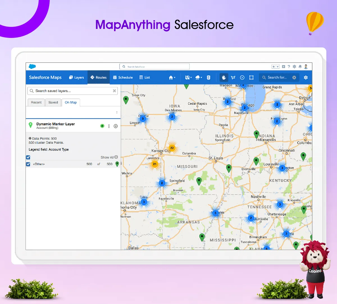Open the notifications bell
The width and height of the screenshot is (337, 304).
[300, 67]
